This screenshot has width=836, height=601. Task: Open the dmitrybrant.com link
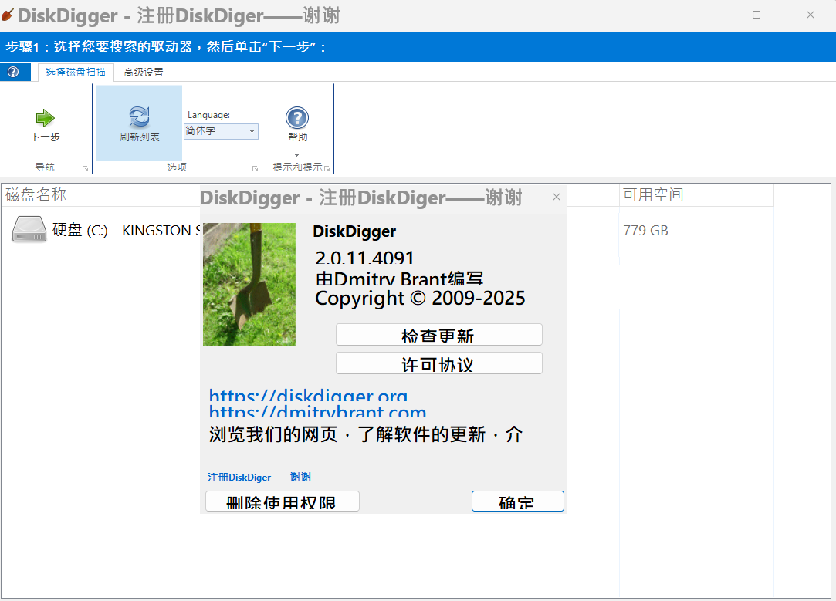(x=317, y=411)
